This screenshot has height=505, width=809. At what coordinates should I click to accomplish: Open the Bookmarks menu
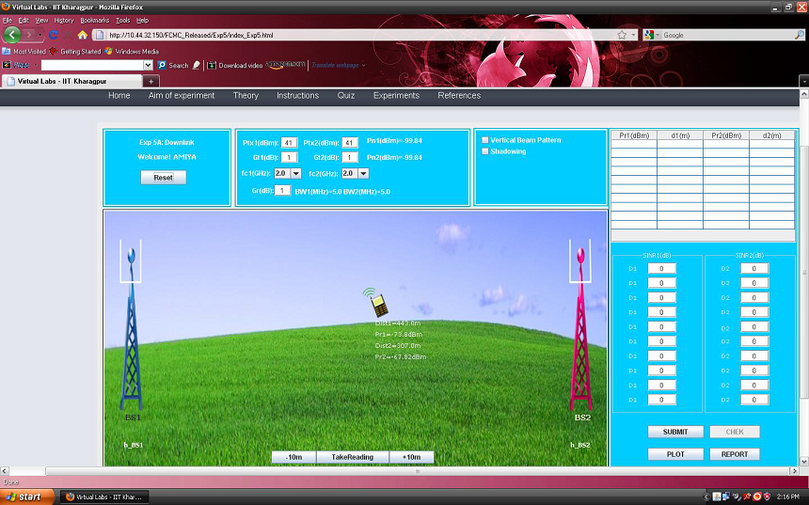click(x=93, y=20)
